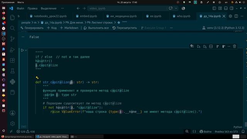This screenshot has height=139, width=247.
Task: Open the Run and Debug view
Action: [12, 50]
